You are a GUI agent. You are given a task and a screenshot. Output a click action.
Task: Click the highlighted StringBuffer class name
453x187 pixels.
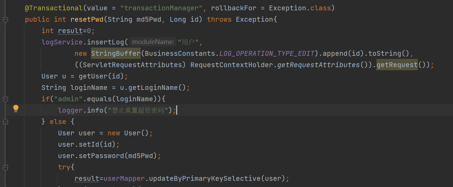click(115, 53)
